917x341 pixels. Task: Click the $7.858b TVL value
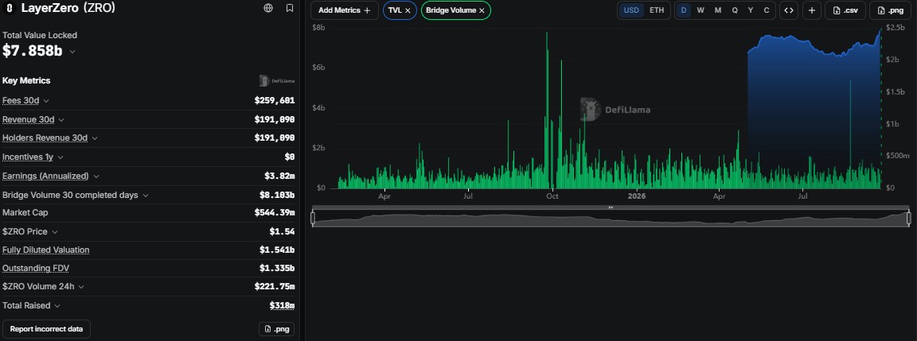(x=32, y=51)
